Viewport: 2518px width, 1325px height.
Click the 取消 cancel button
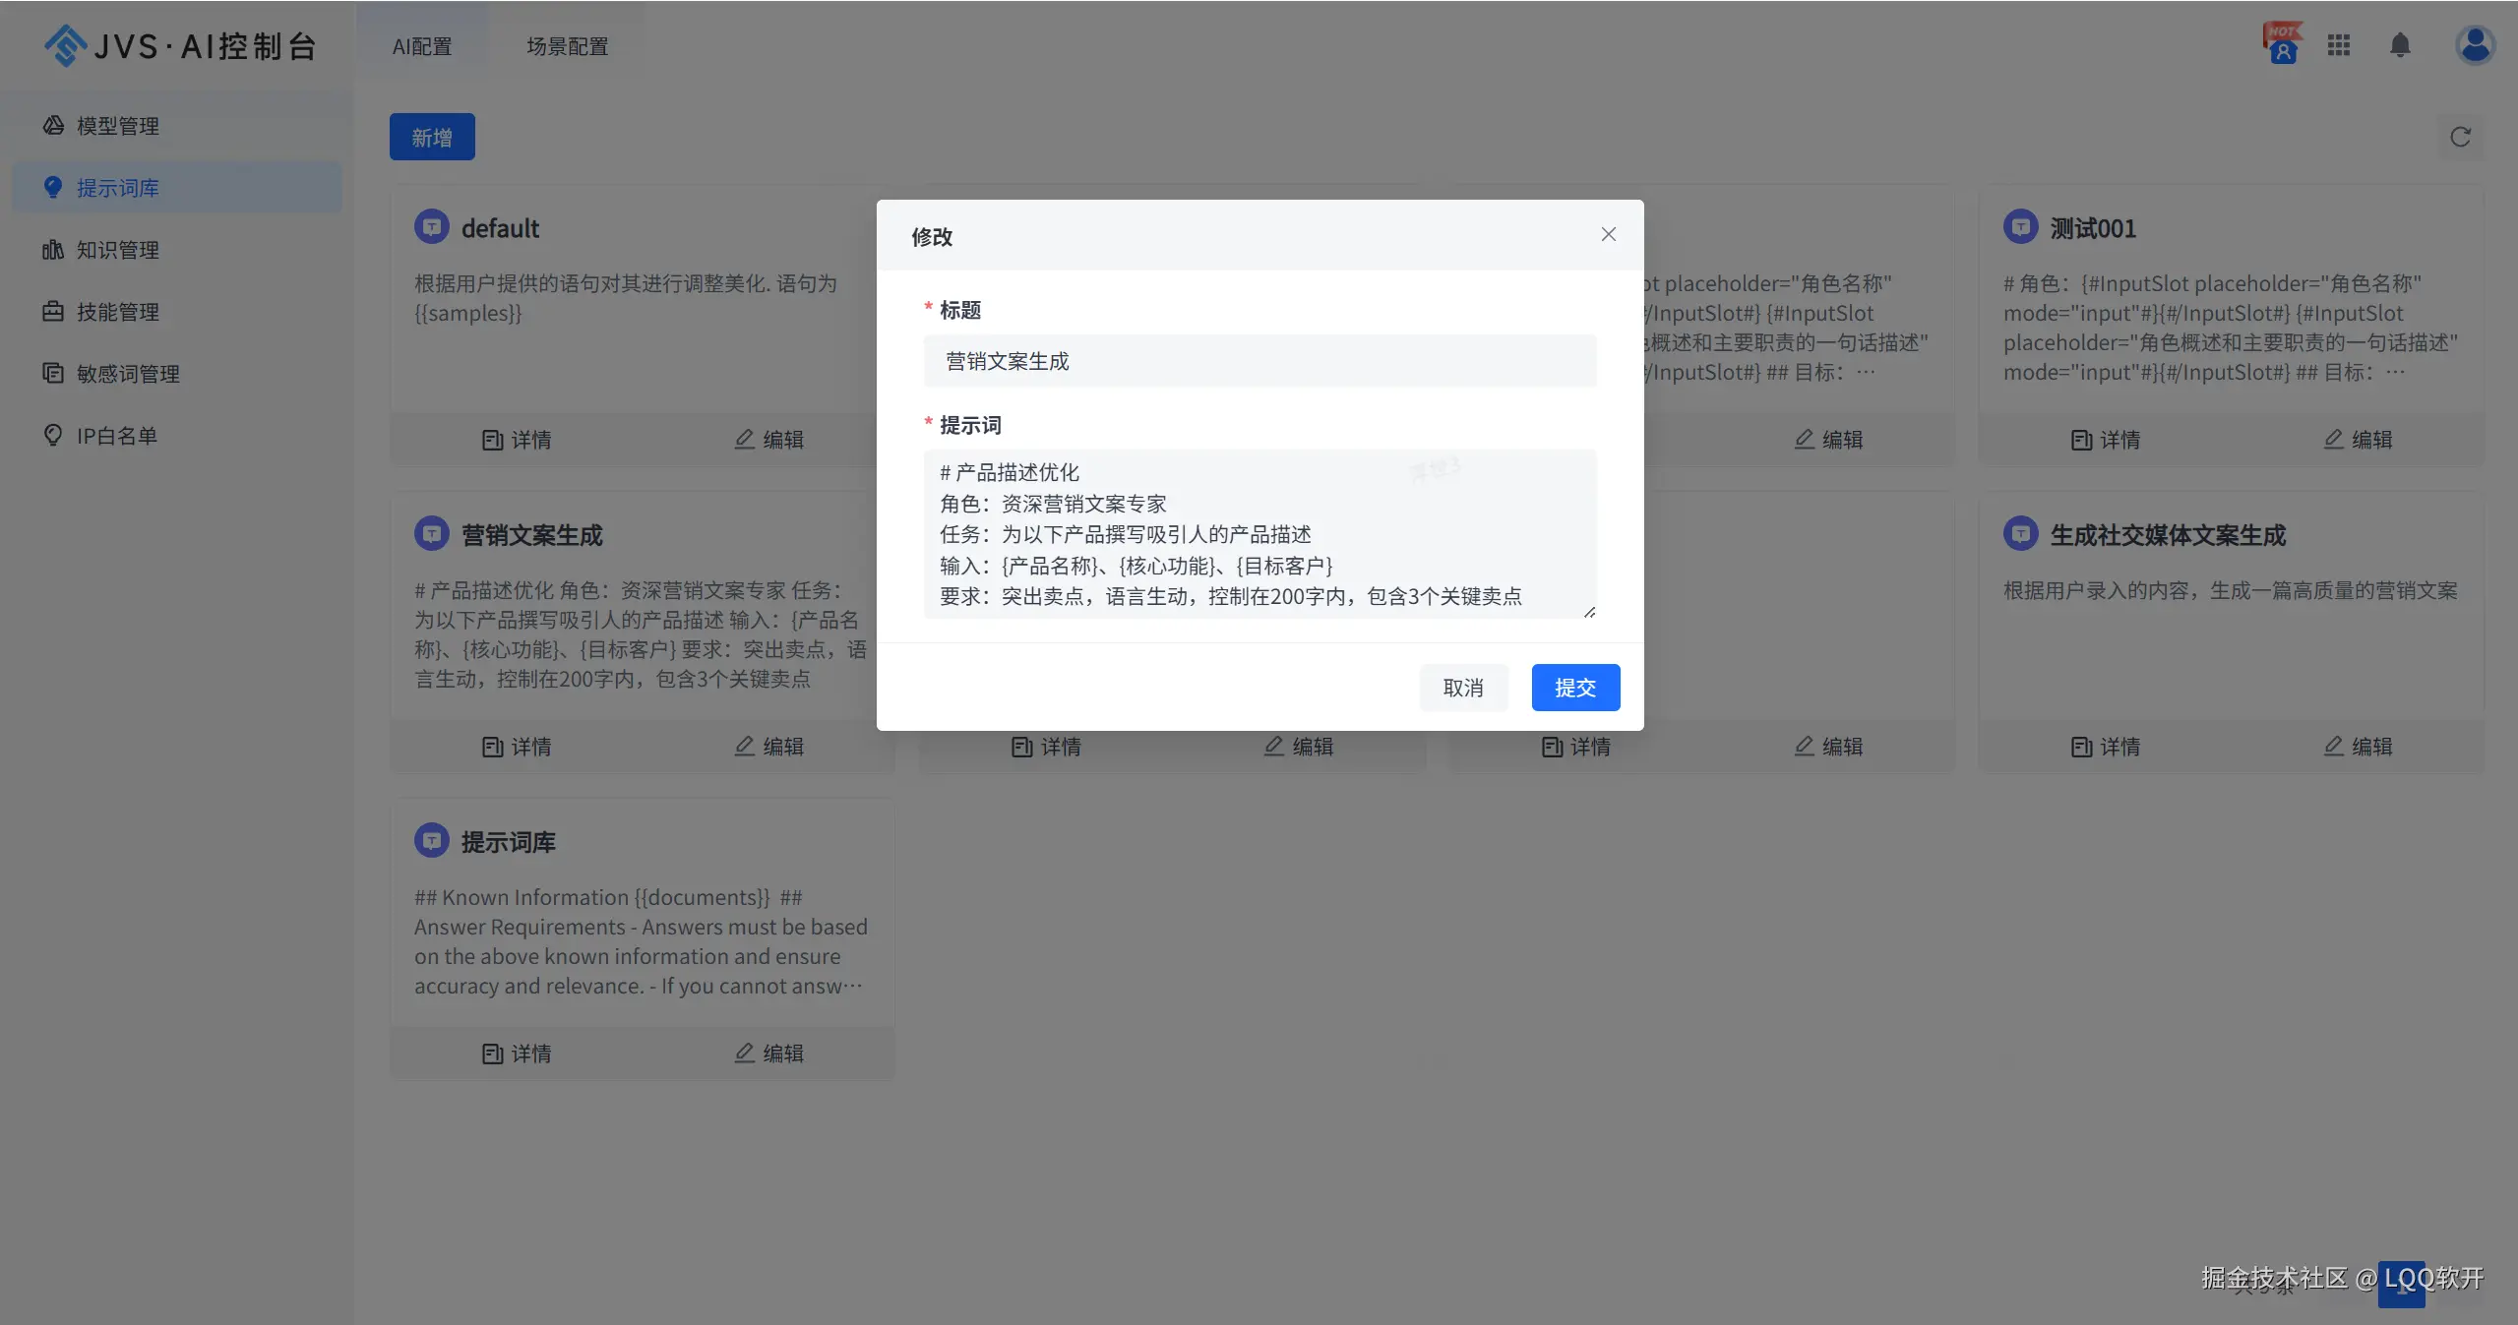[x=1462, y=688]
